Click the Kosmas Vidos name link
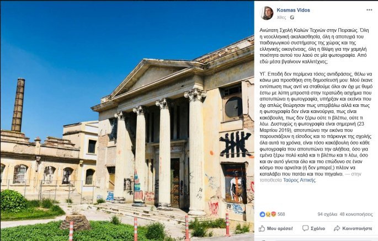 point(293,10)
